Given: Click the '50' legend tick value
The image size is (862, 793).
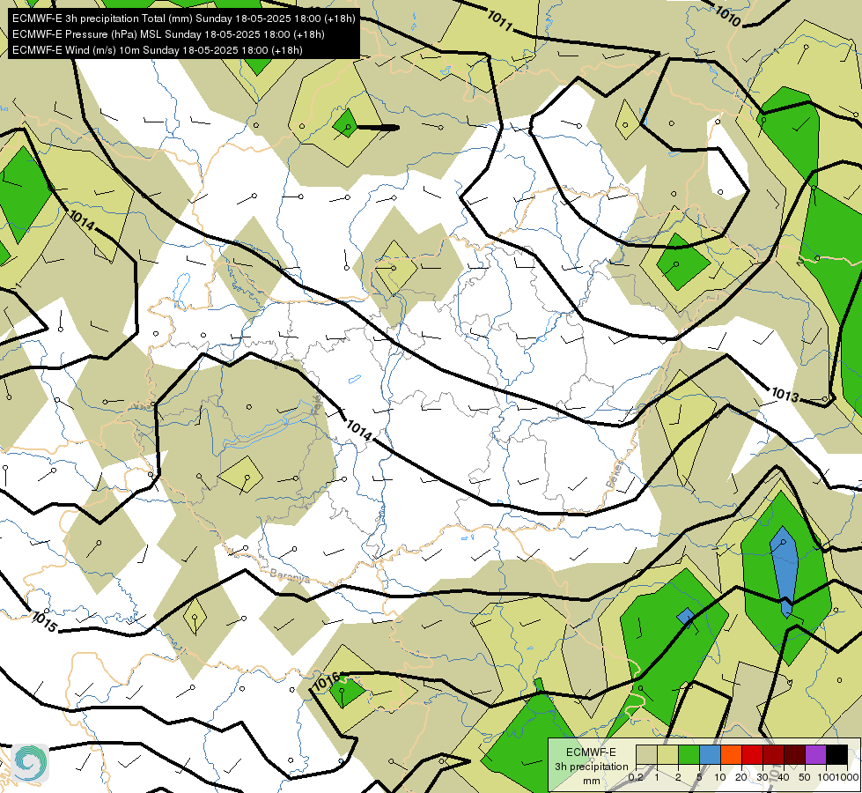Looking at the screenshot, I should [x=805, y=777].
